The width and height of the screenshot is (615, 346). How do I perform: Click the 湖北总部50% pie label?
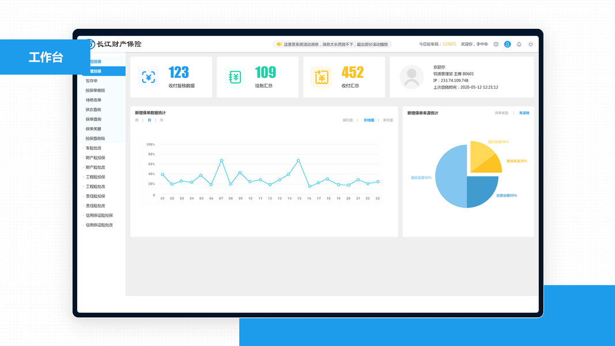pyautogui.click(x=421, y=178)
